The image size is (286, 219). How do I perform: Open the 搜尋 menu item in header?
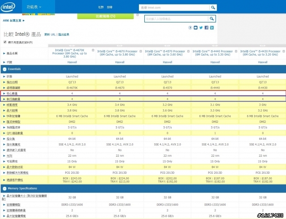coord(109,7)
